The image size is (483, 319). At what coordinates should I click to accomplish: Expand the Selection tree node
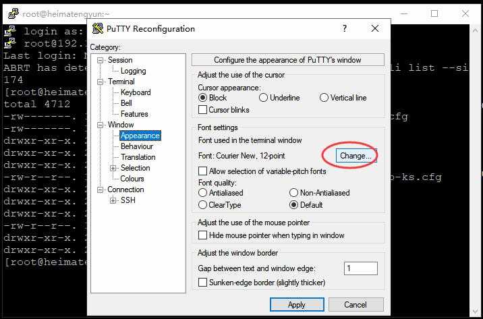click(113, 168)
